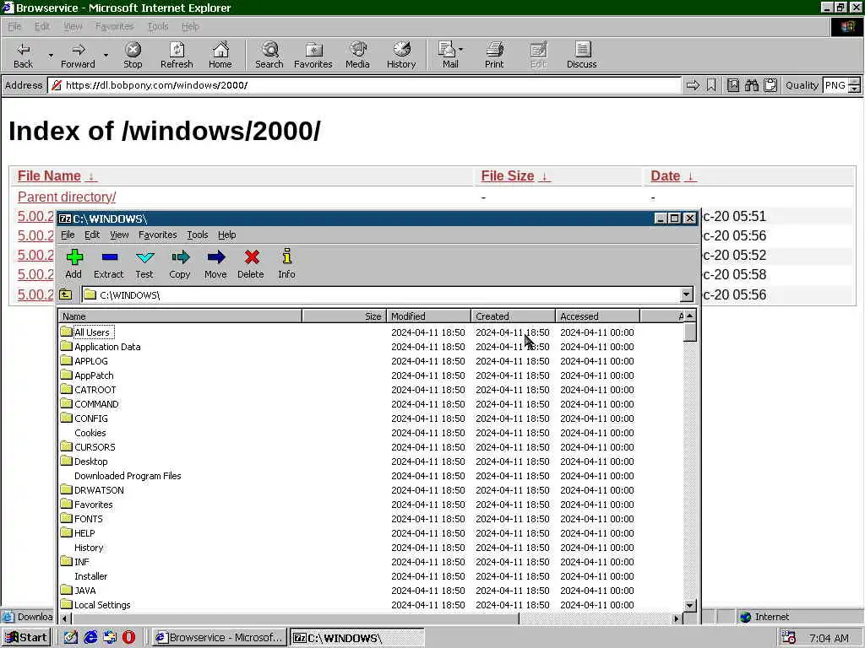The height and width of the screenshot is (648, 865).
Task: Click the Start button
Action: point(26,638)
